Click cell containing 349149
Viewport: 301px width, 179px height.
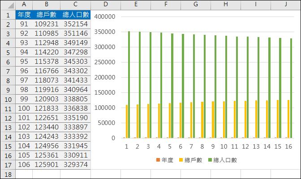tap(75, 43)
